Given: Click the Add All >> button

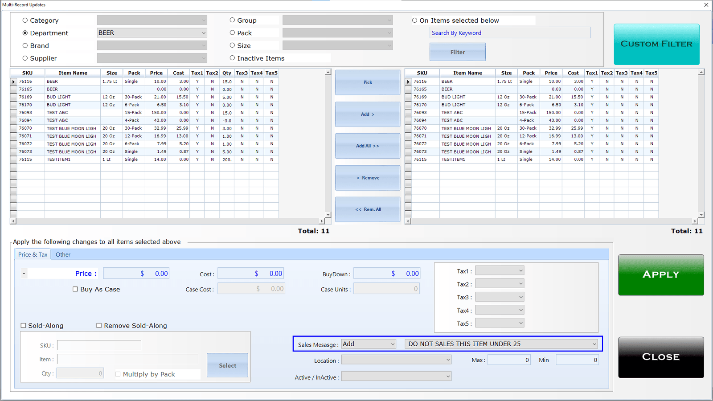Looking at the screenshot, I should coord(368,146).
